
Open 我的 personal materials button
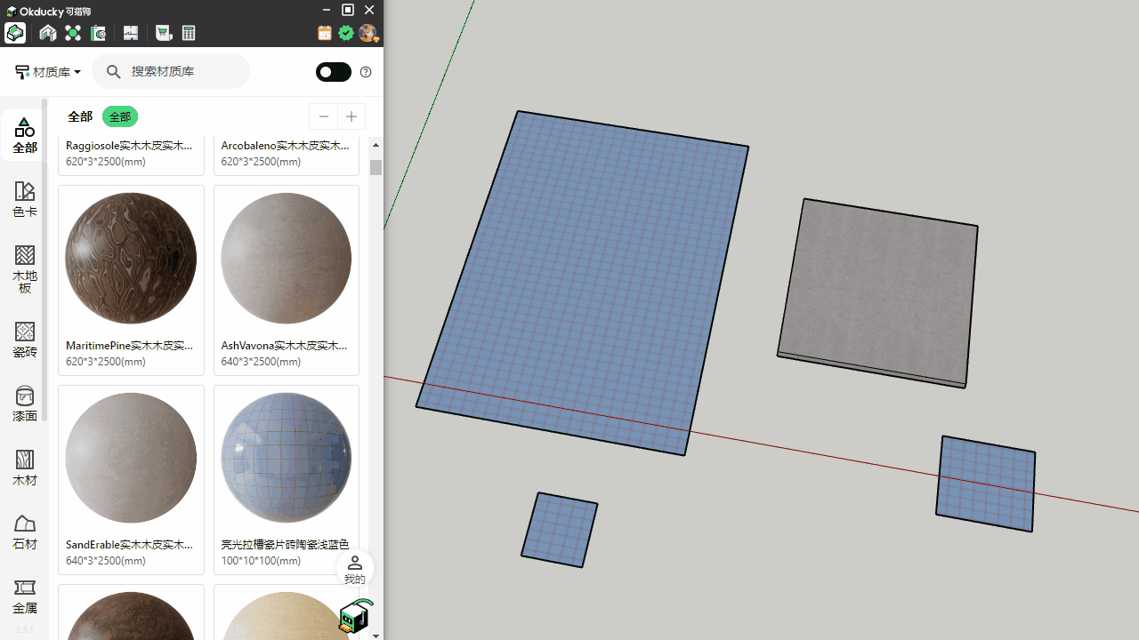(354, 569)
